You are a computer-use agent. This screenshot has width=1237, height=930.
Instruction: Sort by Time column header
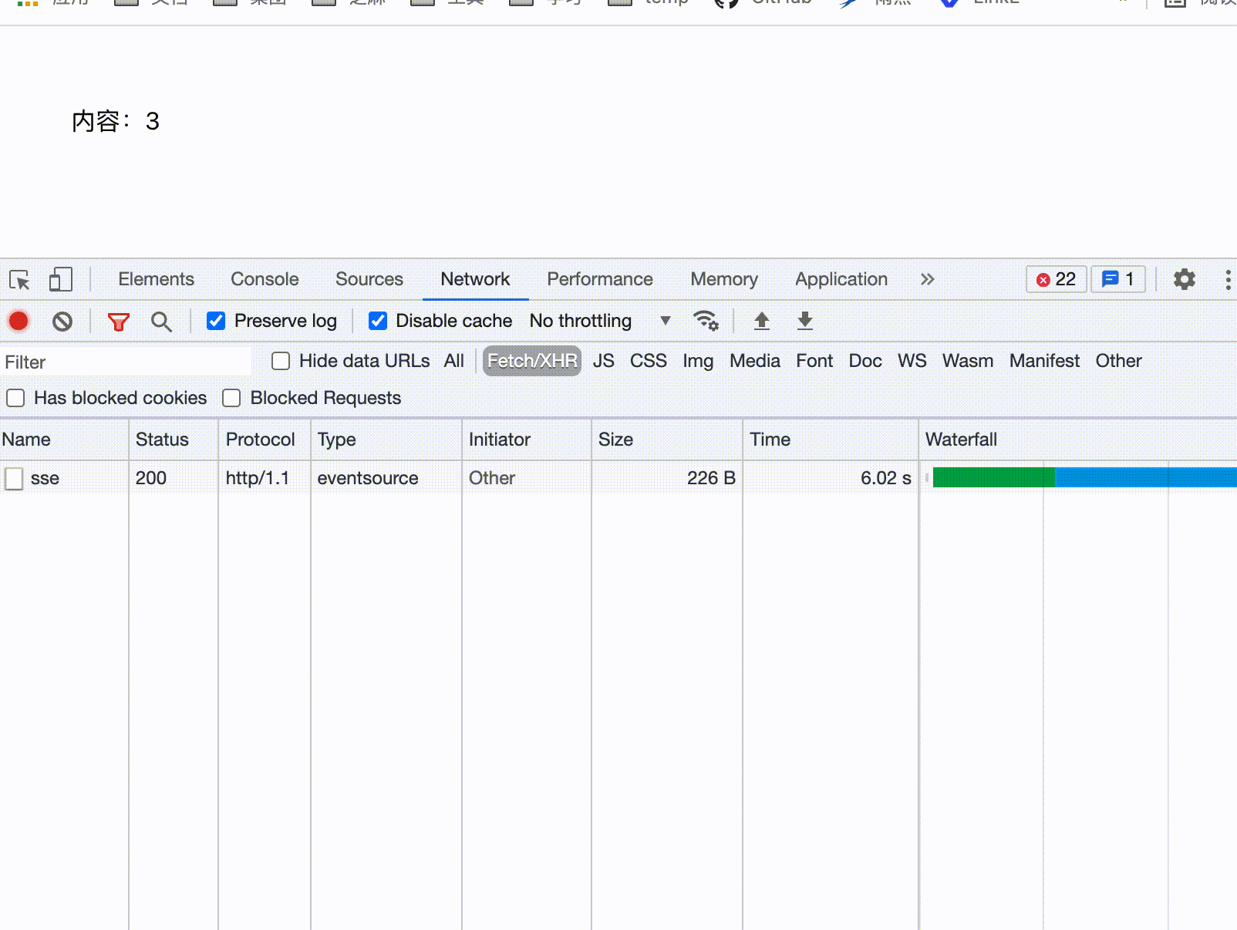click(x=831, y=440)
